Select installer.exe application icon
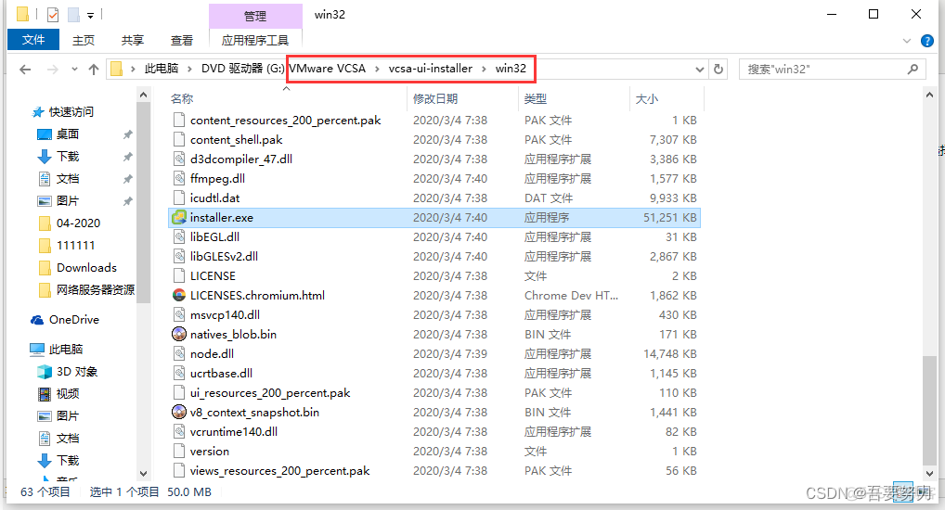The height and width of the screenshot is (510, 945). coord(179,217)
